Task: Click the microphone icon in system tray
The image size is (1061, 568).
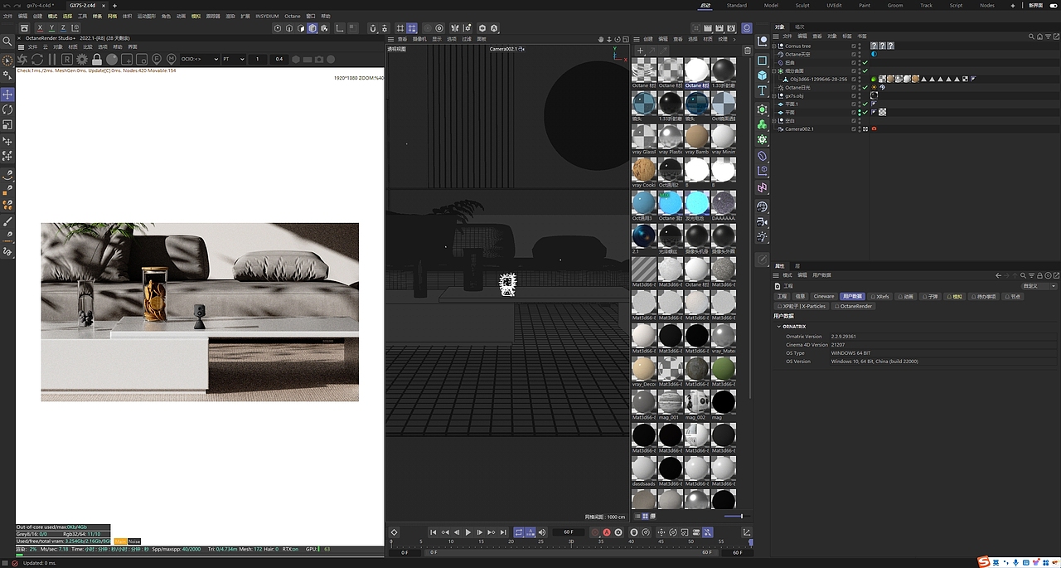Action: point(1016,563)
